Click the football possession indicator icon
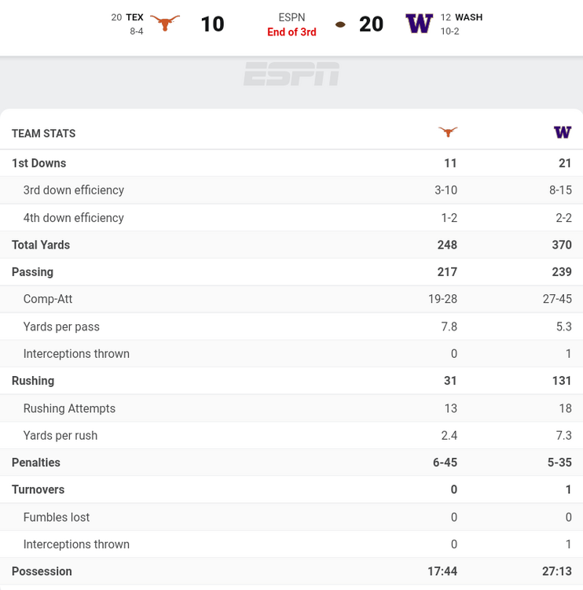This screenshot has width=583, height=590. click(x=340, y=24)
